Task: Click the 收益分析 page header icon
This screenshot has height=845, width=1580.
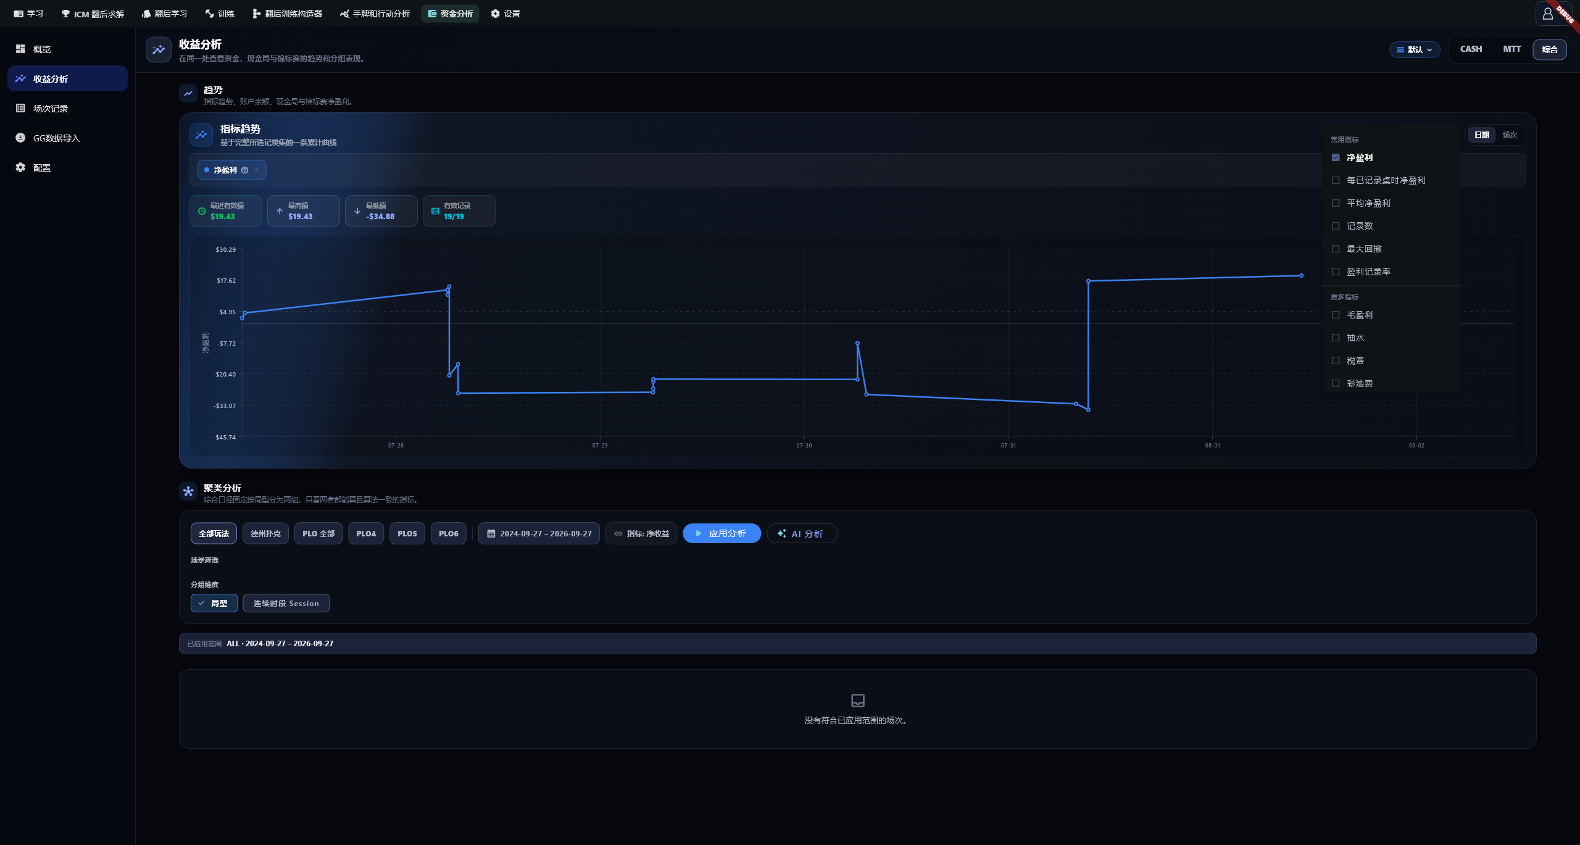Action: click(159, 50)
